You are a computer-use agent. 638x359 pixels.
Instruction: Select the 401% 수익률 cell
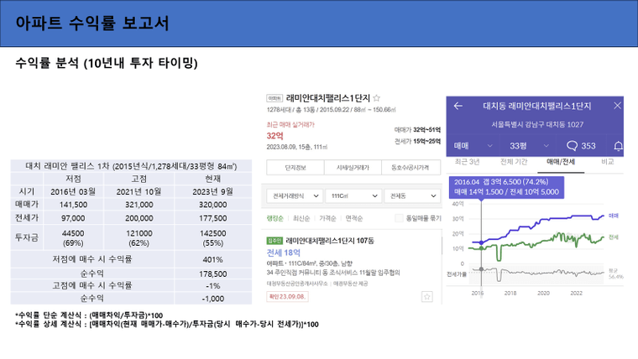coord(212,259)
